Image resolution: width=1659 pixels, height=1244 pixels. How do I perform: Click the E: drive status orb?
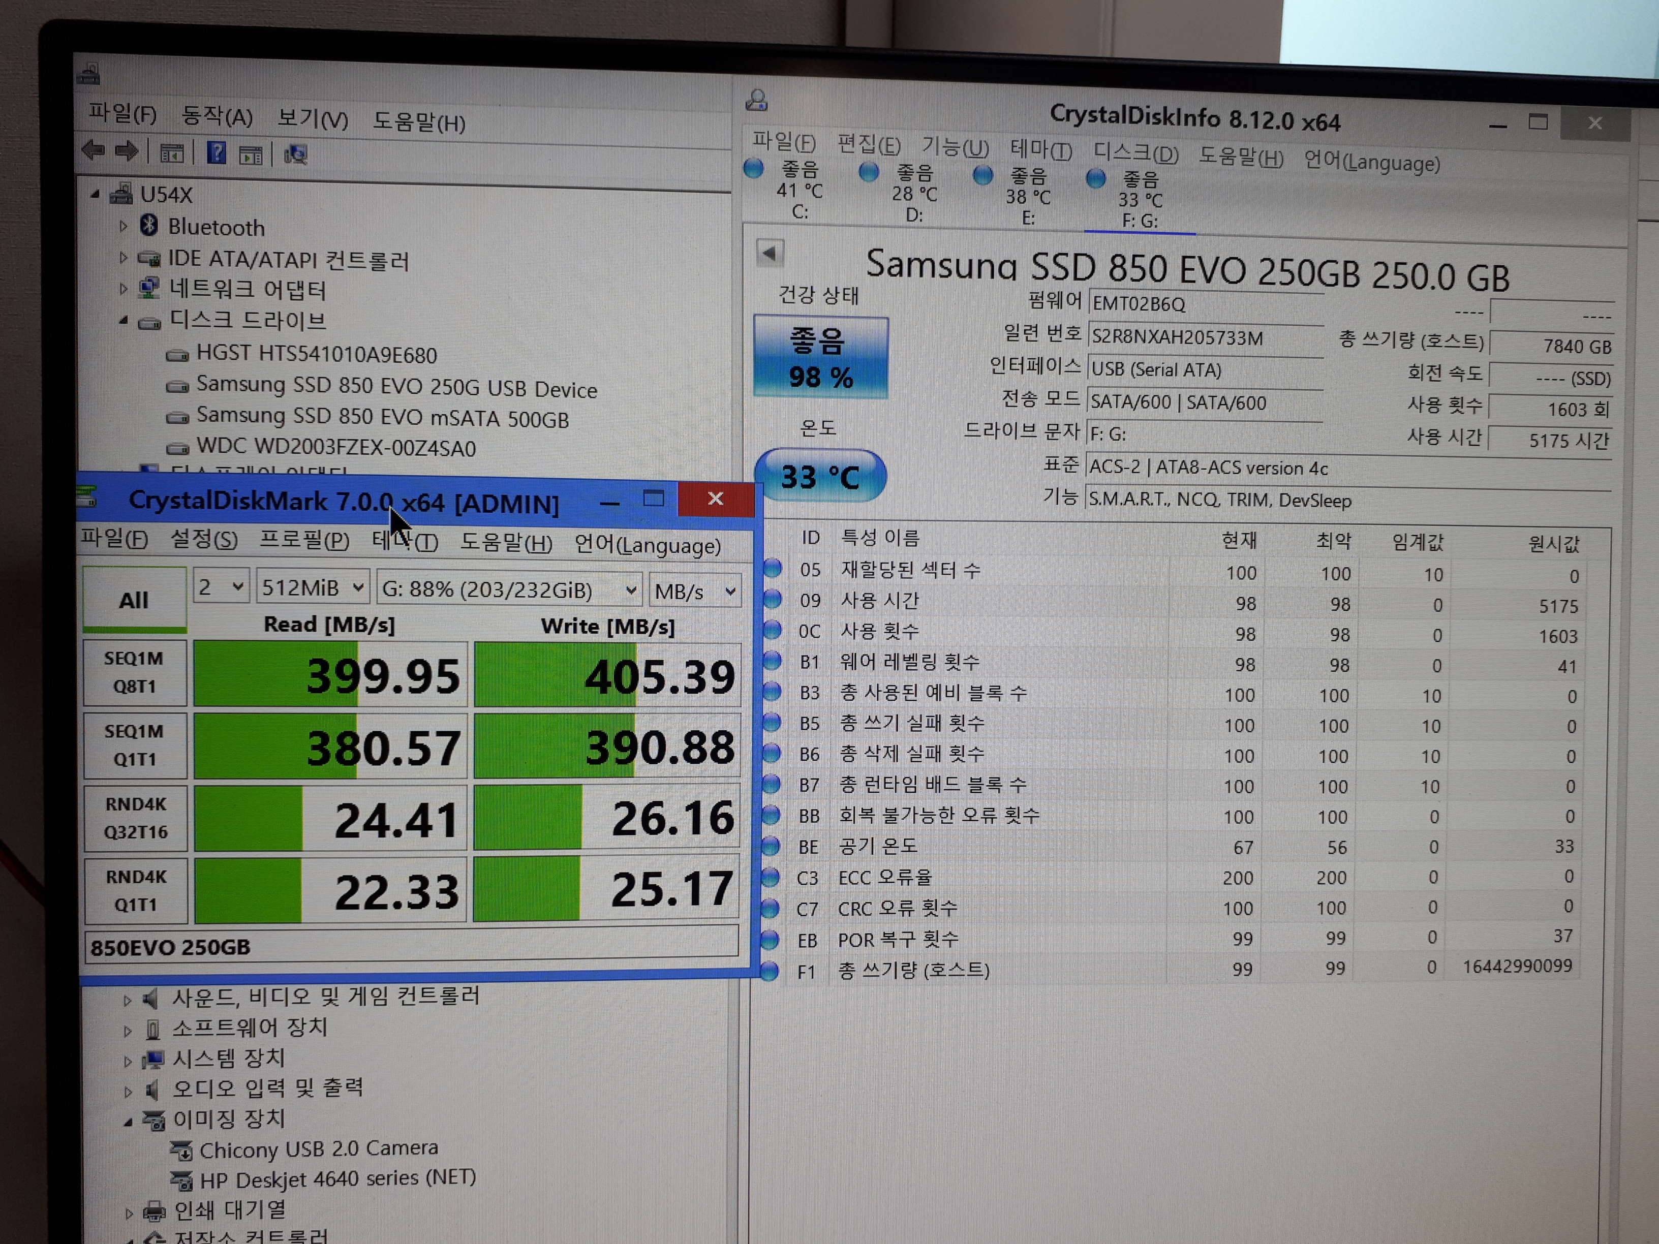(x=982, y=175)
